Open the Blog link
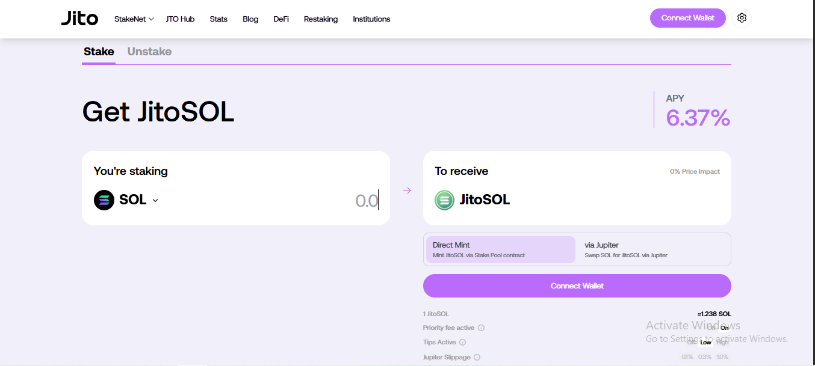This screenshot has height=366, width=815. pos(250,19)
